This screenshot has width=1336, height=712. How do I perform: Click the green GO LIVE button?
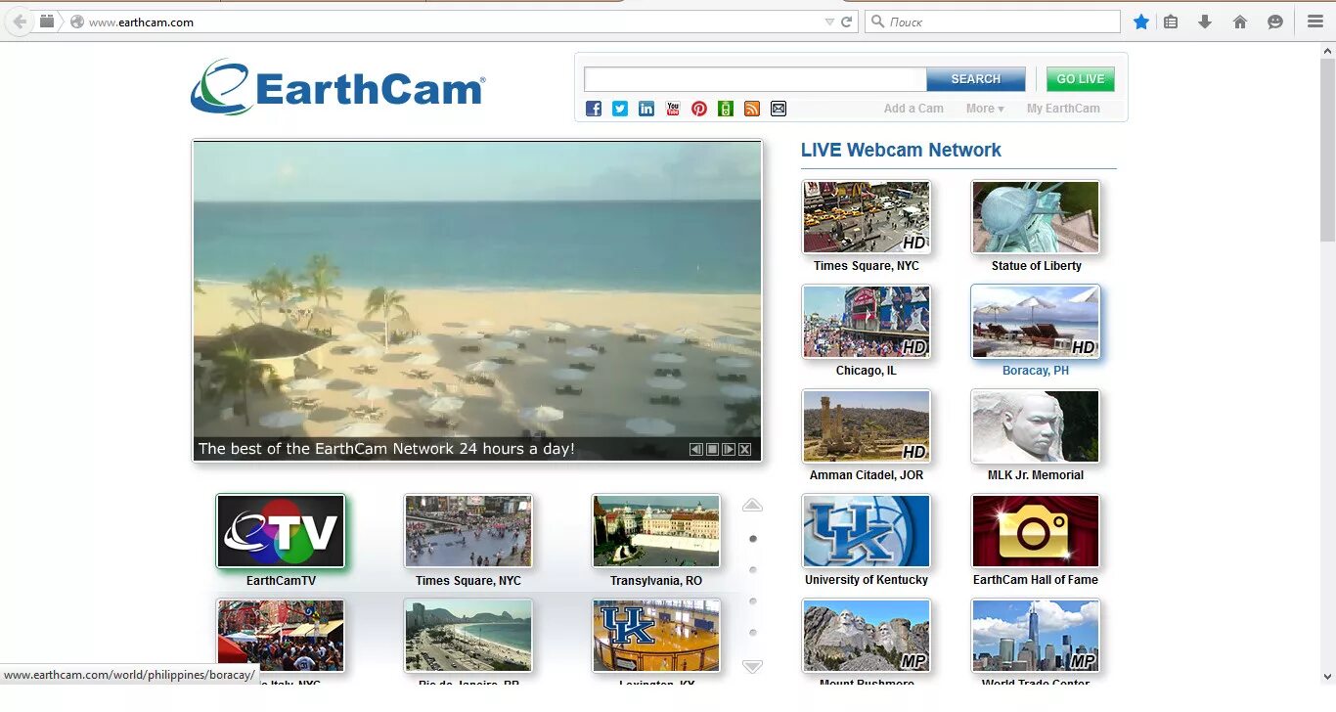pyautogui.click(x=1081, y=79)
